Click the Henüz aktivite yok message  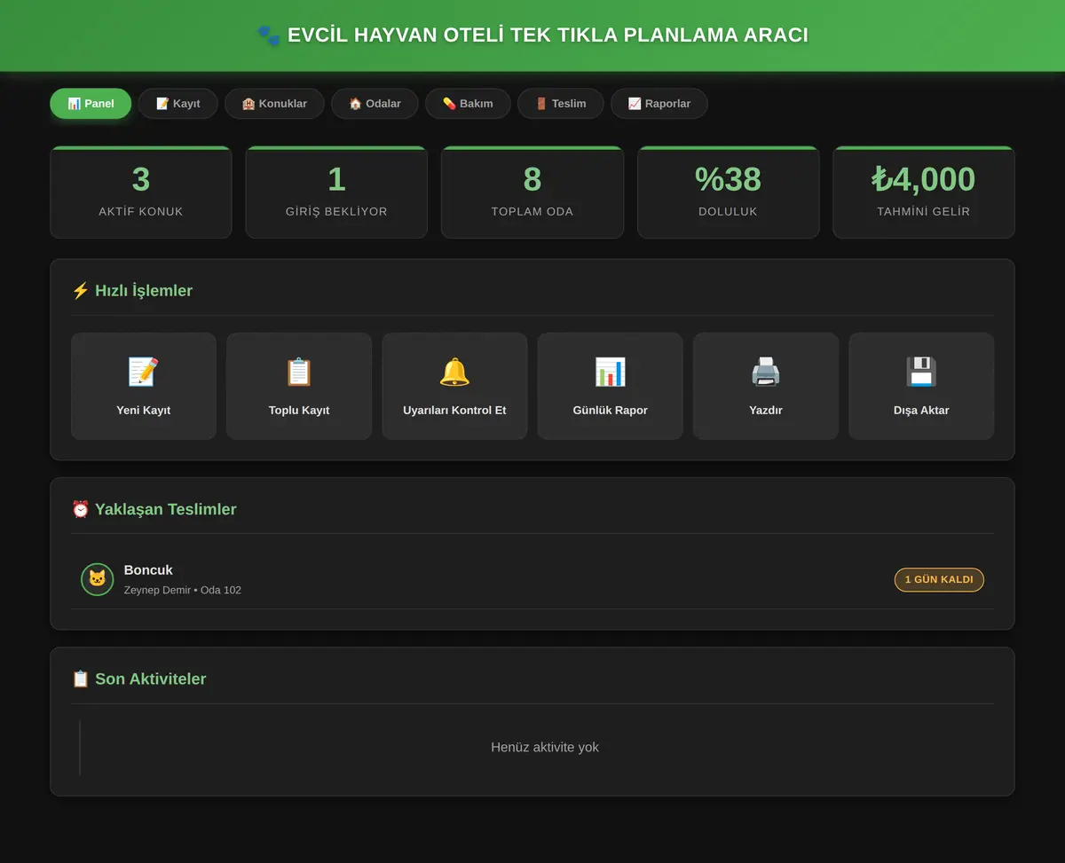(545, 748)
